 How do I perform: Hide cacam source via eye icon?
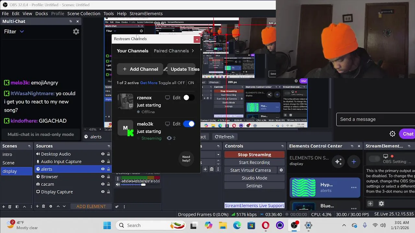103,184
